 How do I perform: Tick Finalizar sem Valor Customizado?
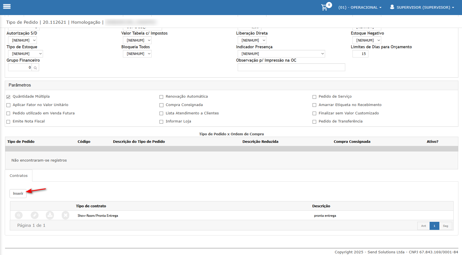click(314, 114)
